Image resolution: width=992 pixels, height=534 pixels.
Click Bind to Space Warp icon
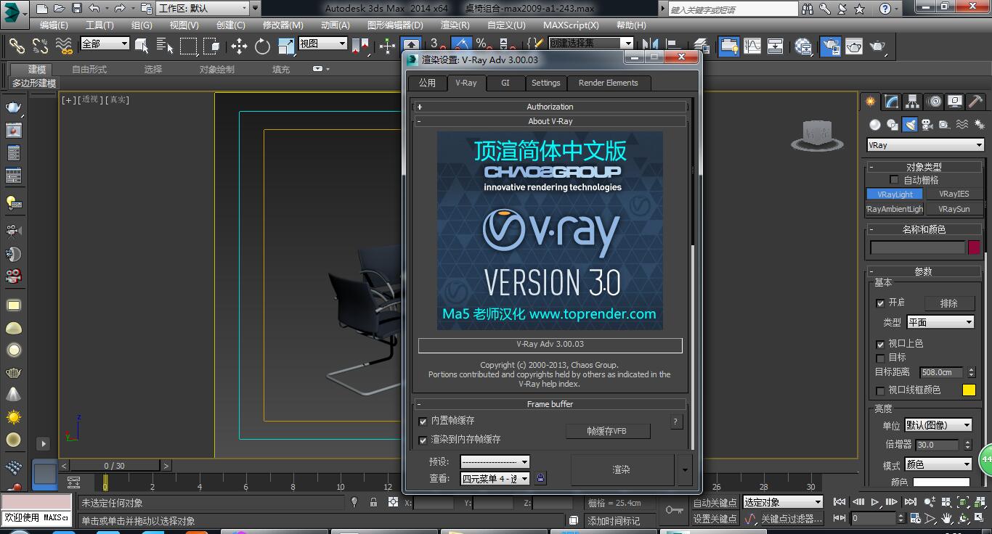(64, 46)
